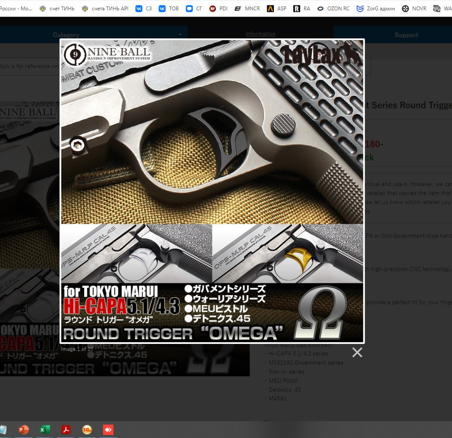Launch Excel from the taskbar
Viewport: 452px width, 438px height.
point(45,430)
